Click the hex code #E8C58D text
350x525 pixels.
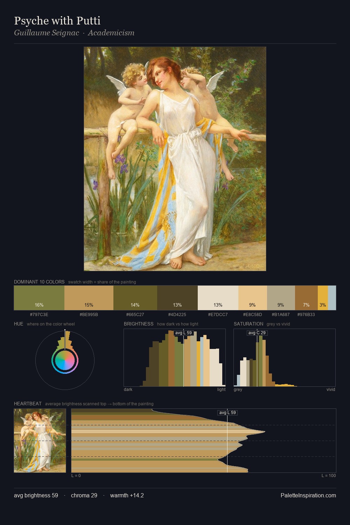click(253, 314)
